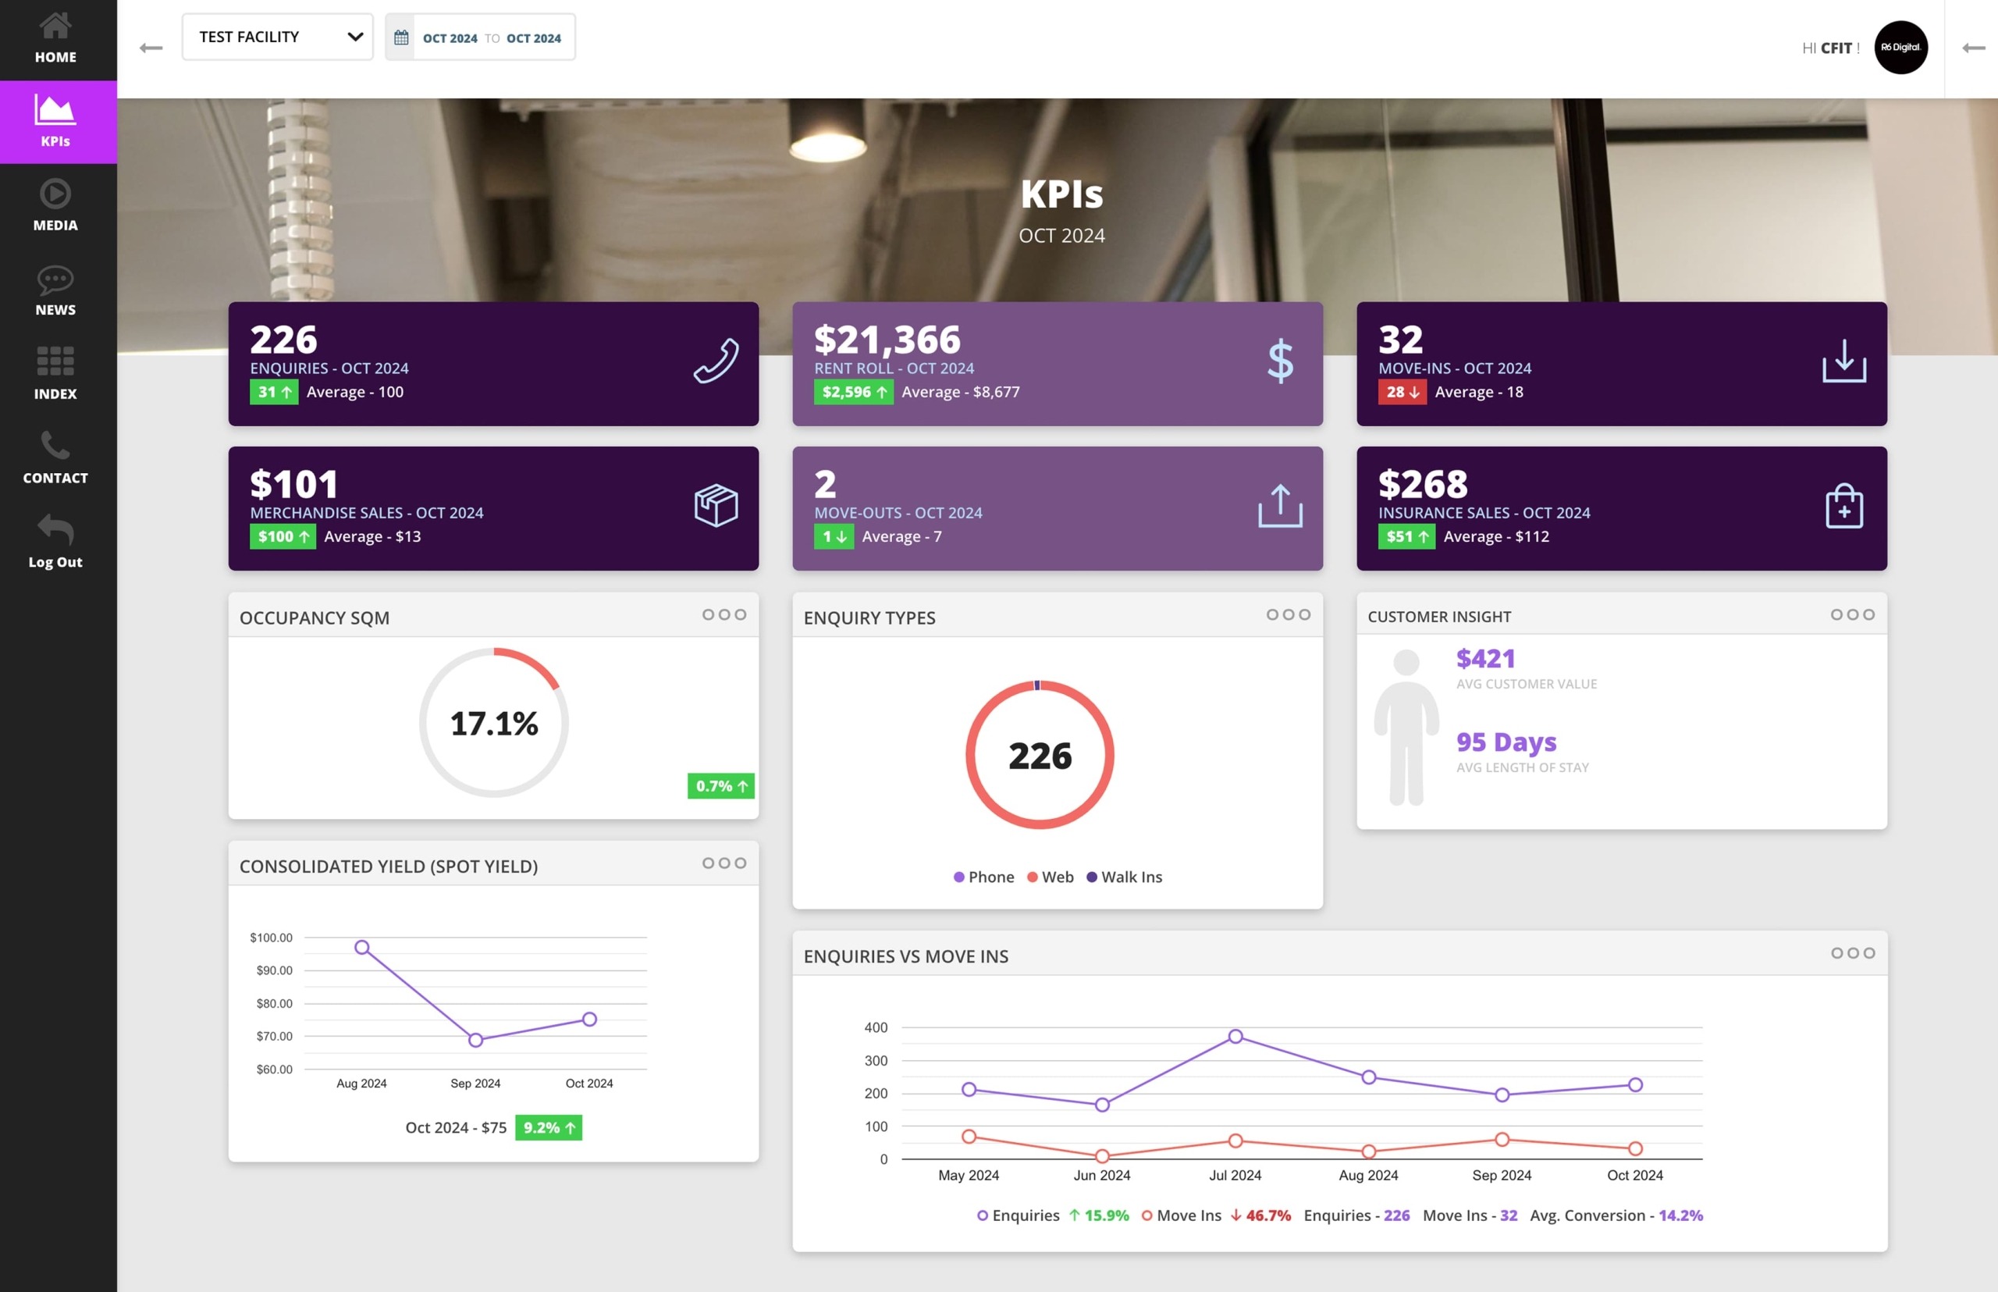Viewport: 1998px width, 1292px height.
Task: Open the Test Facility dropdown
Action: pos(278,37)
